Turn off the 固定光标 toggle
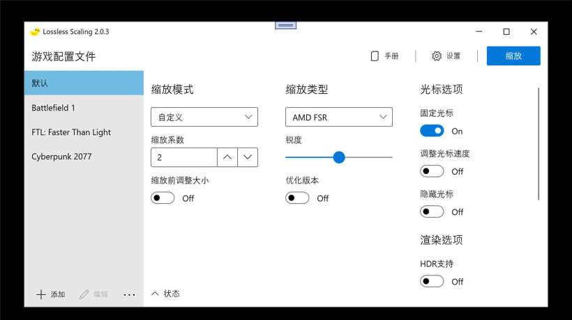This screenshot has width=572, height=320. 432,131
